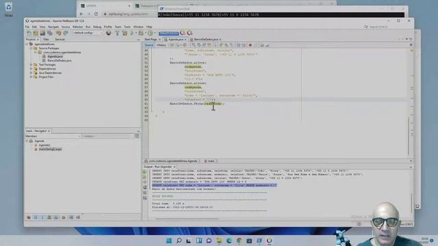This screenshot has height=246, width=438.
Task: Click the Redo toolbar icon
Action: click(66, 33)
